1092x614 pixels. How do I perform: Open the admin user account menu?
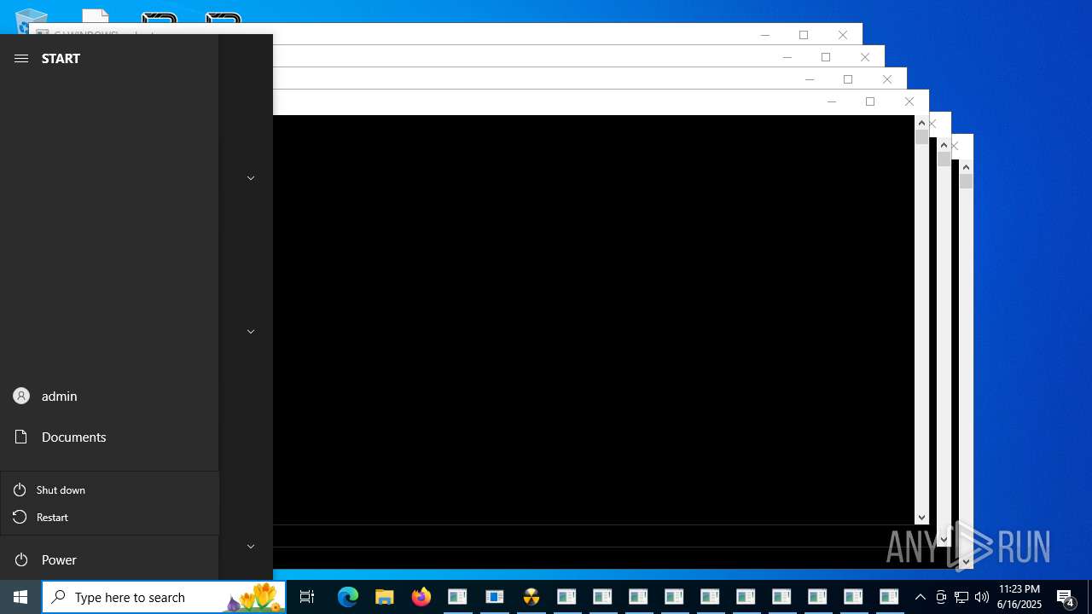click(109, 396)
